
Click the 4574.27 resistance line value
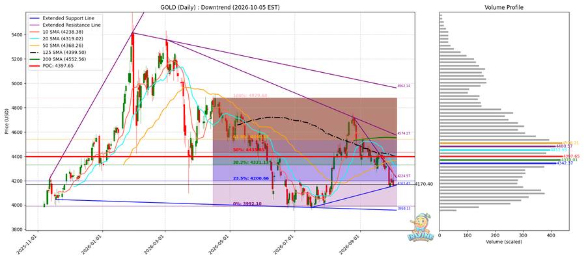pos(404,133)
